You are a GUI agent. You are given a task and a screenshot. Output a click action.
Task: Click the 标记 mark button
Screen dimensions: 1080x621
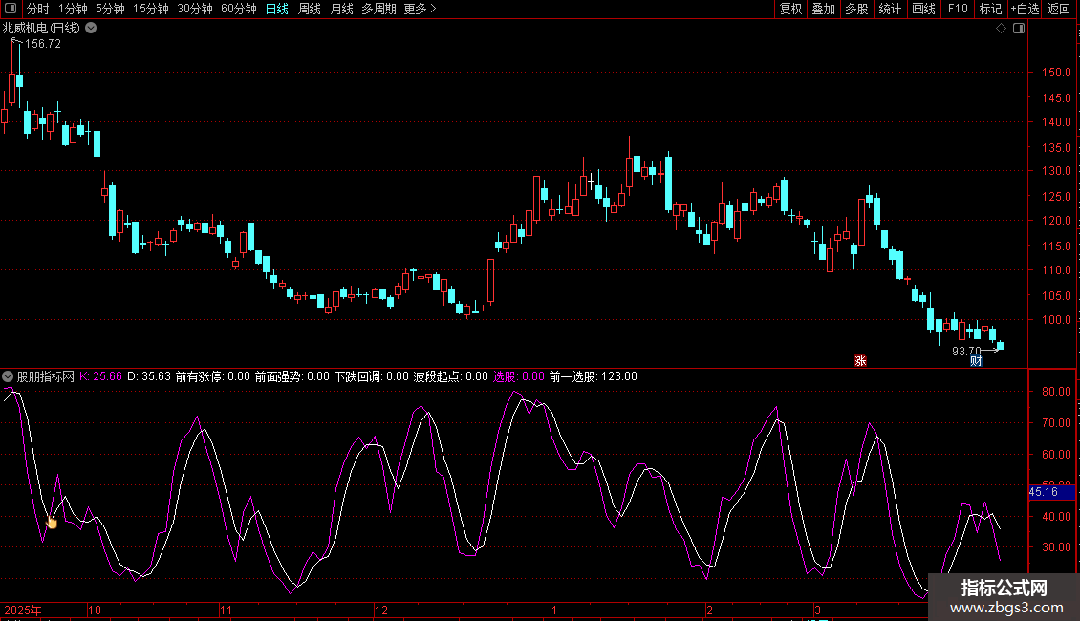990,10
